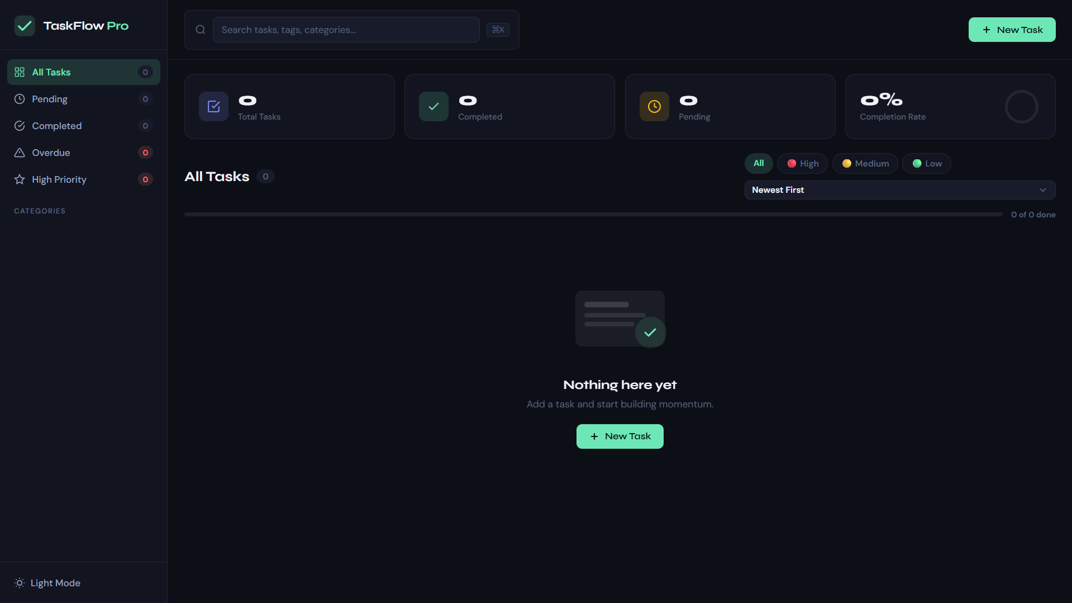Screen dimensions: 1072x603
Task: Open Completed tasks view
Action: pyautogui.click(x=84, y=126)
